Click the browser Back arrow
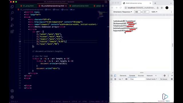Screen dimensions: 183x103 click(x=112, y=8)
